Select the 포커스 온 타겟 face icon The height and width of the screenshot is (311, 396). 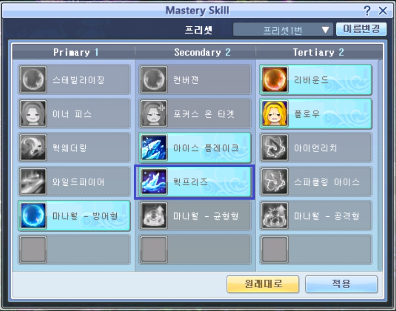(154, 113)
